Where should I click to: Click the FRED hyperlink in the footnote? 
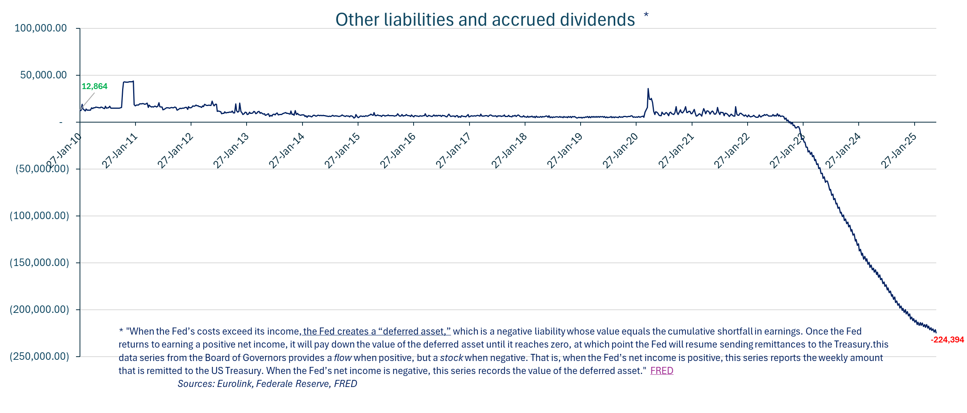661,371
